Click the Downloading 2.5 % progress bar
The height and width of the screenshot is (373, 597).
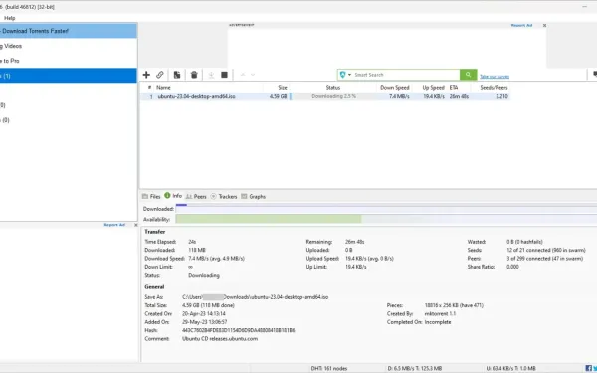pyautogui.click(x=333, y=96)
